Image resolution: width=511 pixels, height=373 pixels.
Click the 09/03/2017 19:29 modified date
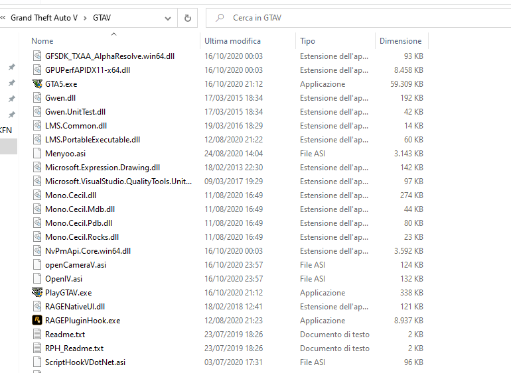(x=234, y=182)
